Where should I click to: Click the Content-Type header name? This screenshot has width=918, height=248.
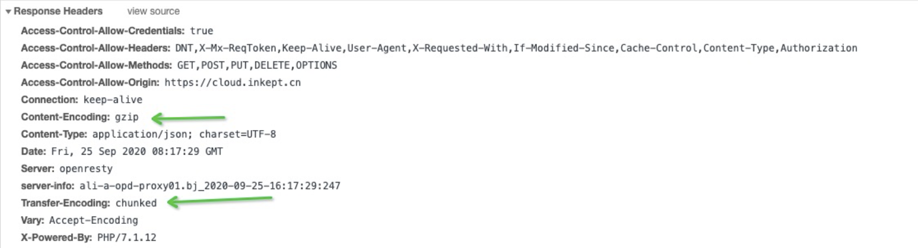(54, 134)
